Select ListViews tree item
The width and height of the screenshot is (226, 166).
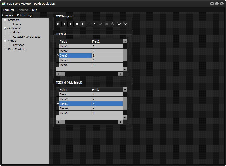[19, 45]
